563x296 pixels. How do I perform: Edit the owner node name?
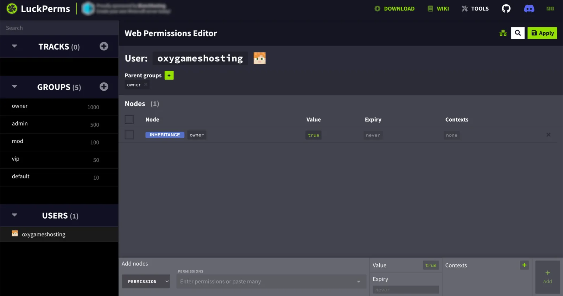click(197, 135)
